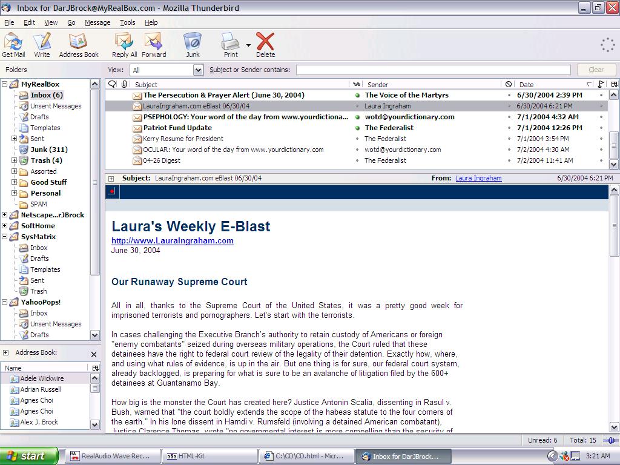Viewport: 620px width, 465px height.
Task: Click the Reply All toolbar icon
Action: (124, 45)
